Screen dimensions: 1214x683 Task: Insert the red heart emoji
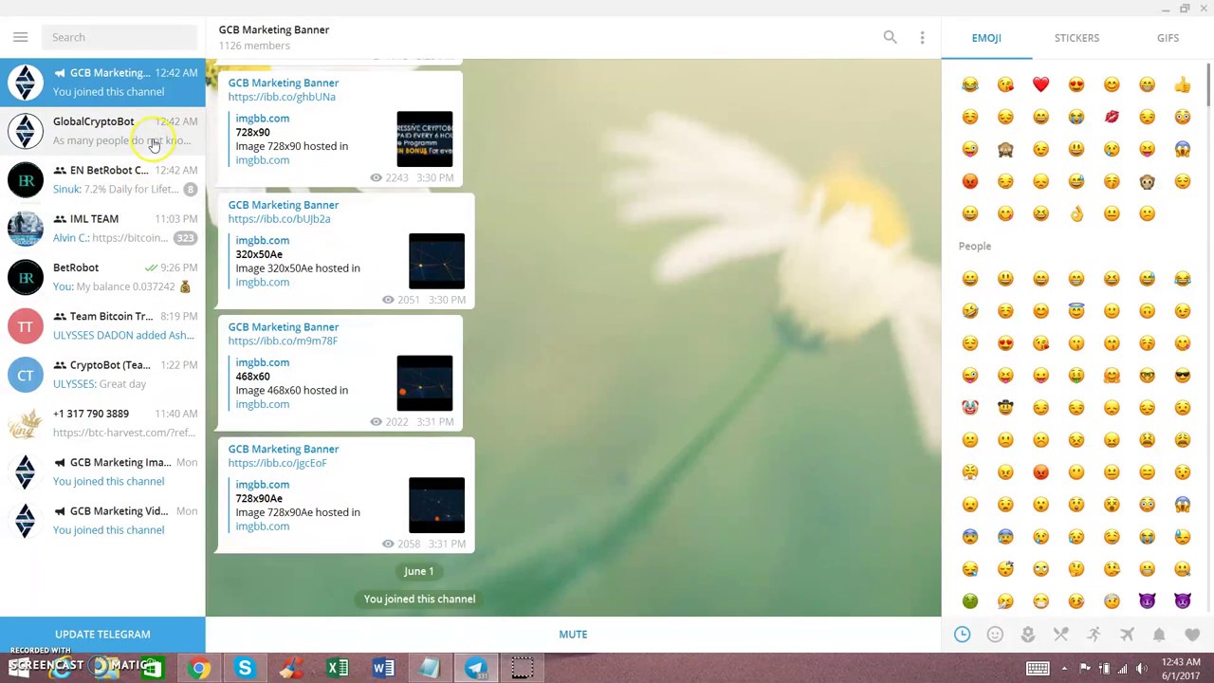(x=1040, y=84)
